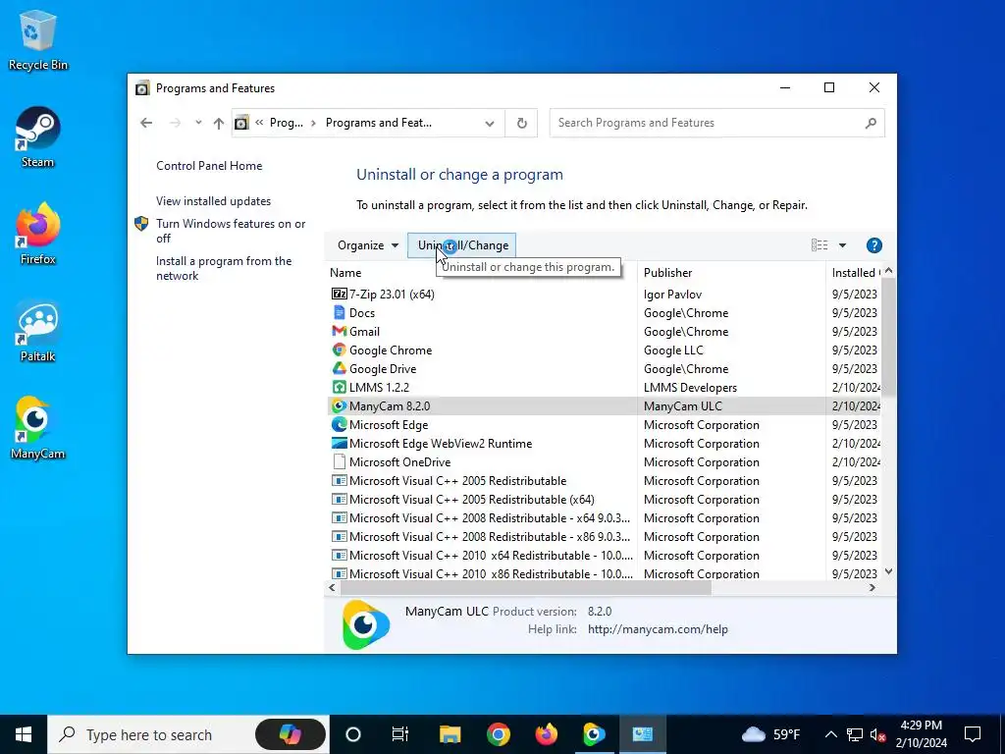Click the Prog... breadcrumb segment
The width and height of the screenshot is (1005, 754).
(x=286, y=123)
